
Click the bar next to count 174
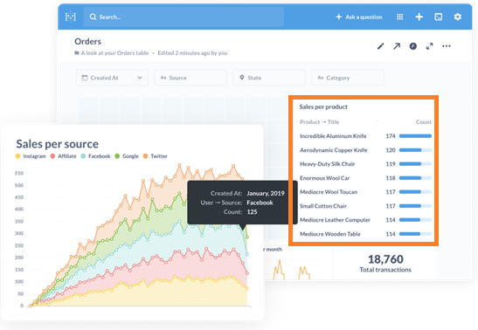coord(415,136)
